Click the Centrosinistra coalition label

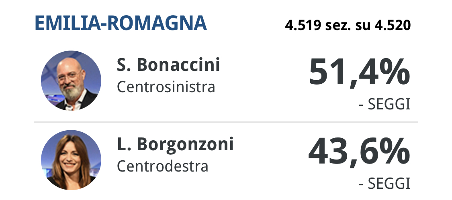click(166, 87)
